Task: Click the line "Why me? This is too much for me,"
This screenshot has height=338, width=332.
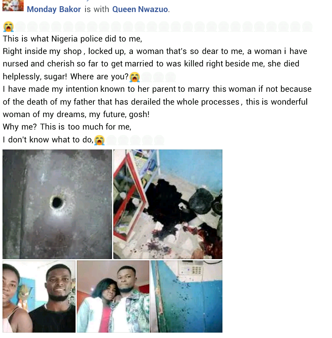Action: click(67, 127)
